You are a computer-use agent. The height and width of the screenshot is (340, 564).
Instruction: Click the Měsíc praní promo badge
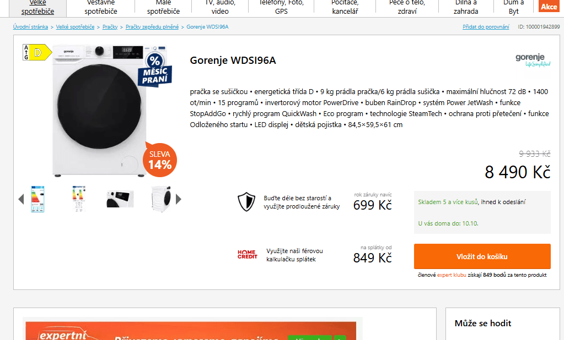point(155,70)
